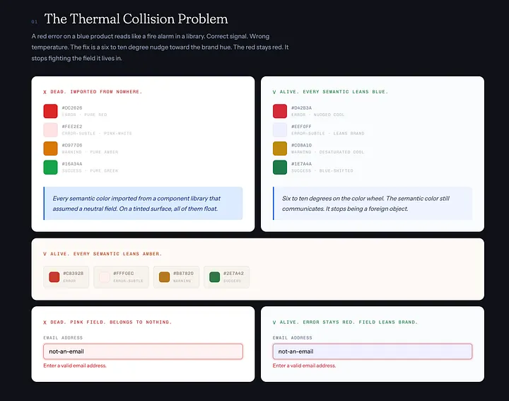Click the #DC2626 pure red swatch
The image size is (509, 401).
50,111
